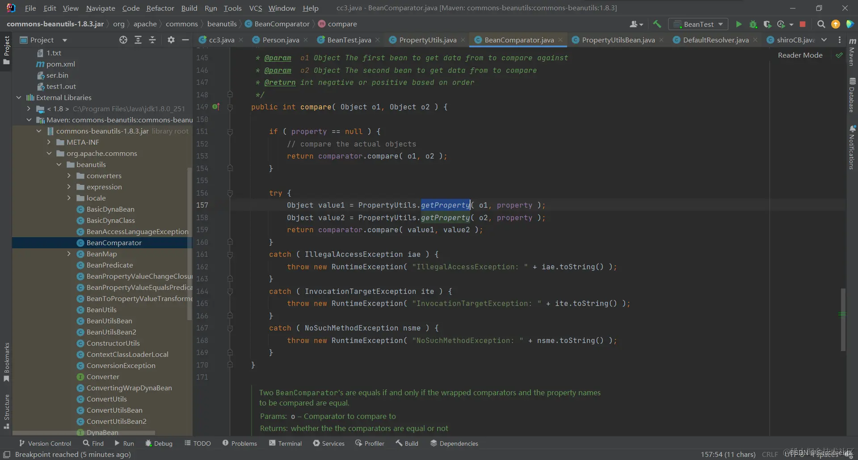Open Search Everywhere magnifier

coord(821,24)
